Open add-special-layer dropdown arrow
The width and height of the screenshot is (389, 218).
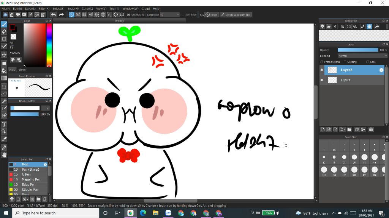click(345, 130)
